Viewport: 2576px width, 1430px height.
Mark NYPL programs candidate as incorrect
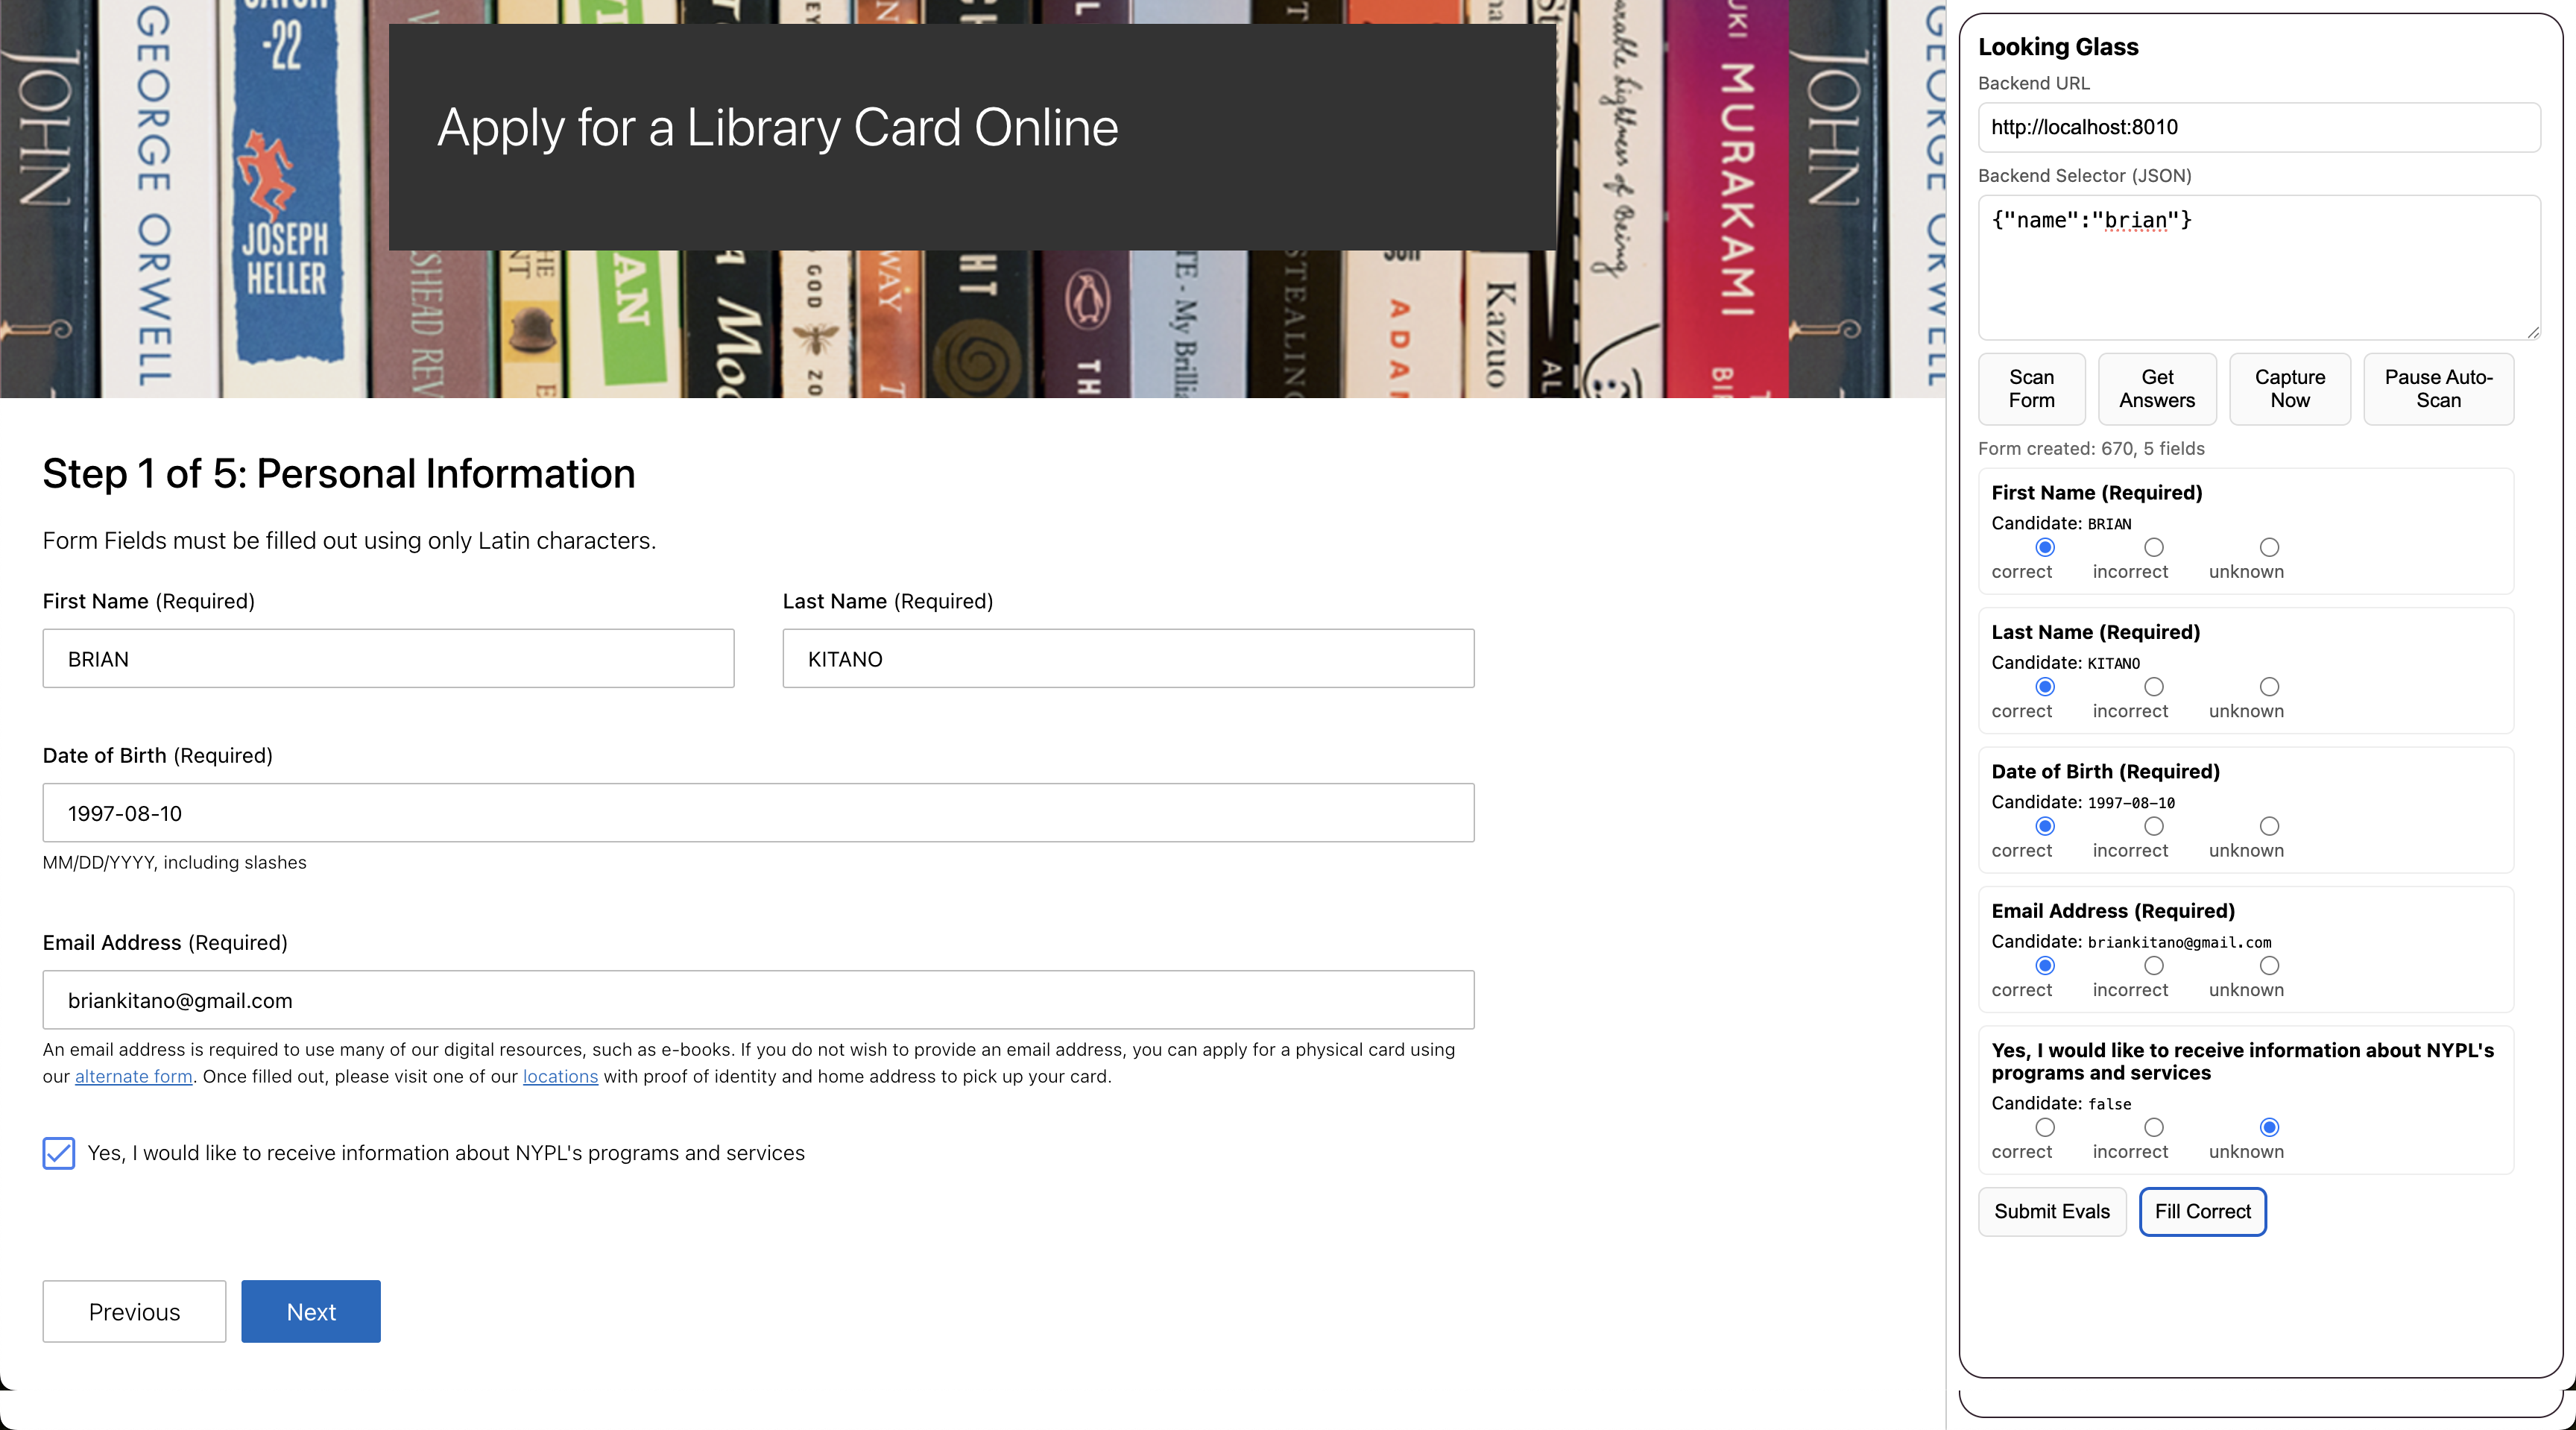click(x=2153, y=1127)
